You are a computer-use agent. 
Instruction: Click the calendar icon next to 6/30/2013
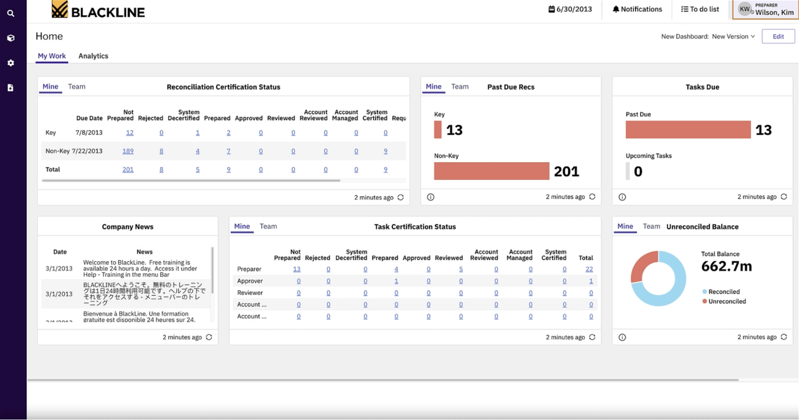pyautogui.click(x=551, y=9)
